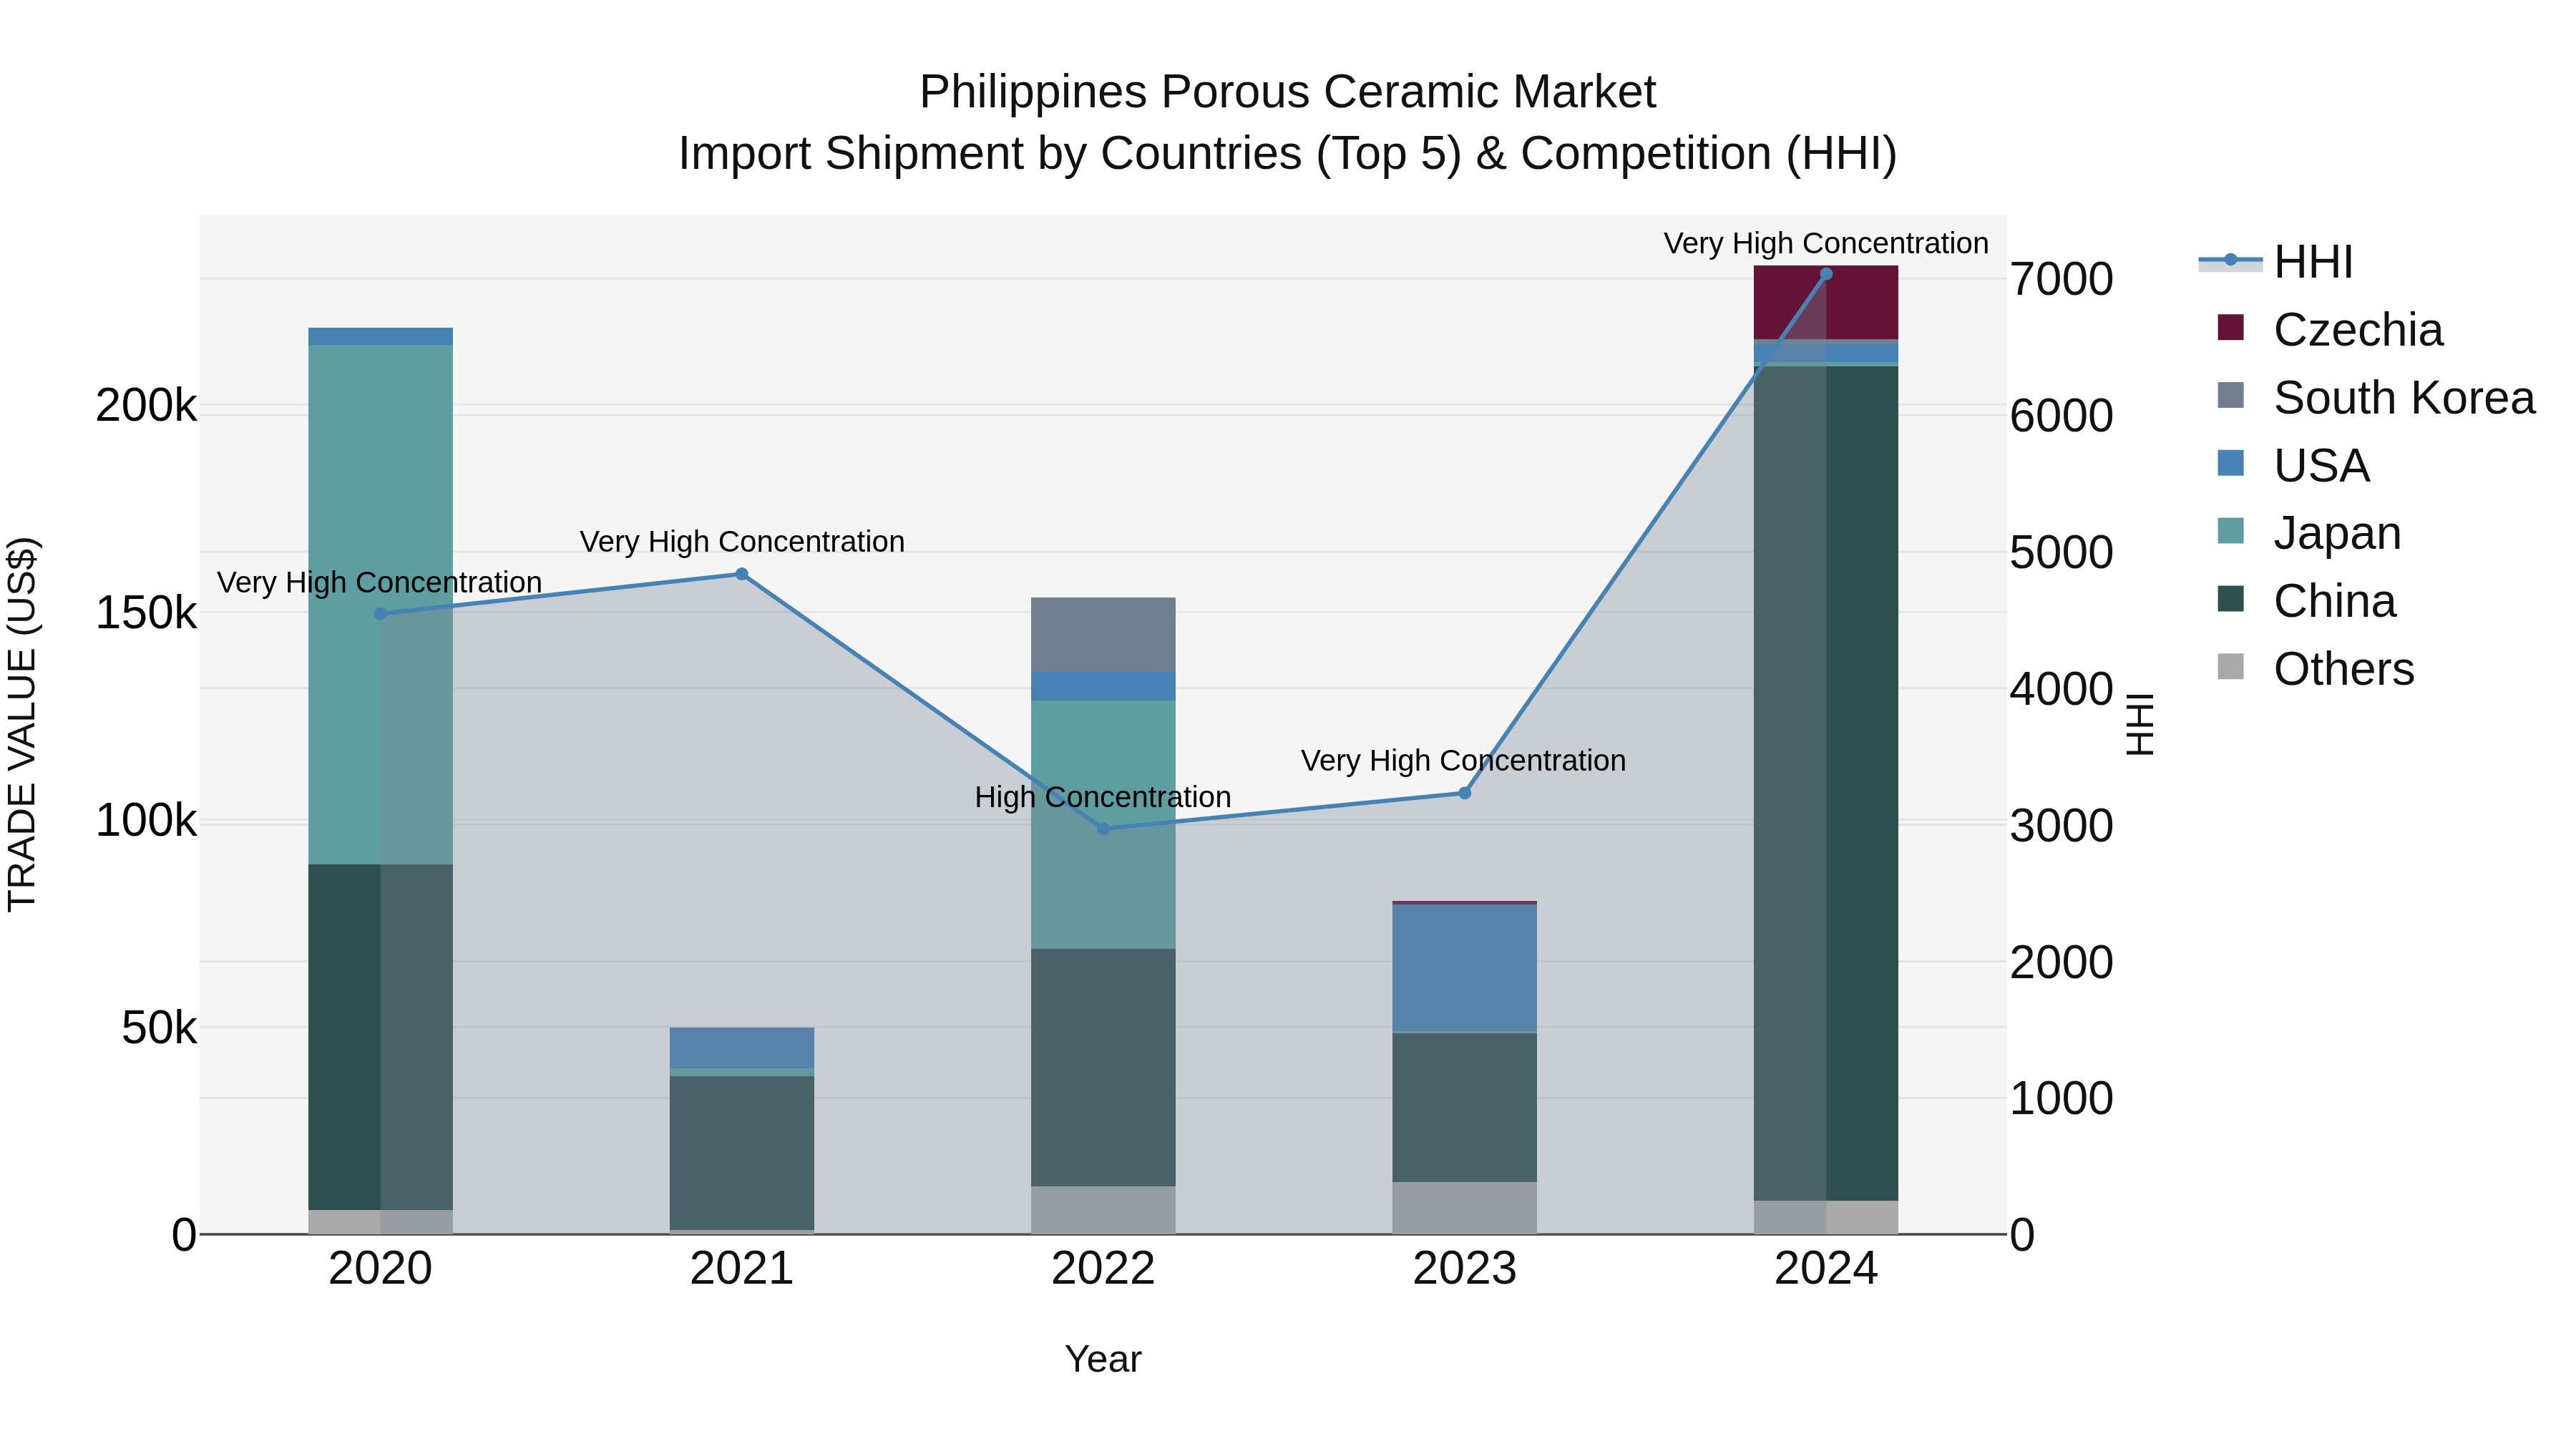The width and height of the screenshot is (2576, 1449).
Task: Toggle the Others legend entry
Action: coord(2315,669)
